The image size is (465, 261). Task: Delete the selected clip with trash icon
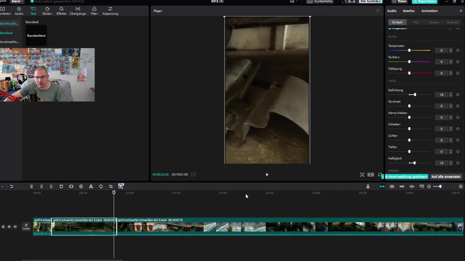61,186
